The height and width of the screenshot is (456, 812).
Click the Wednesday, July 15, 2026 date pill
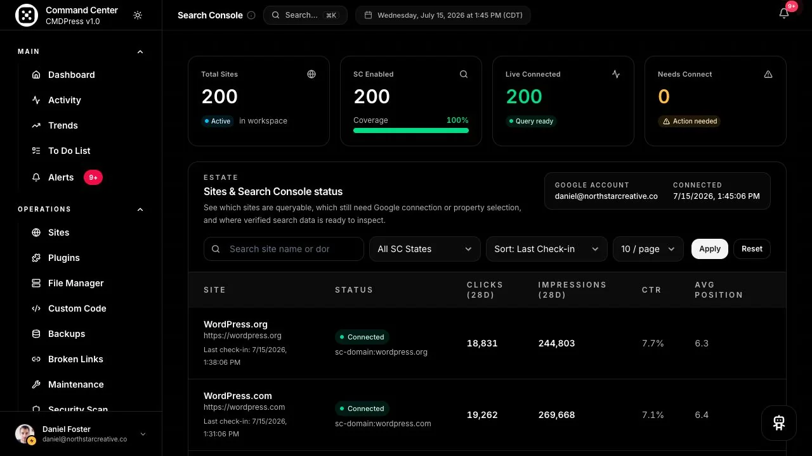(x=443, y=15)
